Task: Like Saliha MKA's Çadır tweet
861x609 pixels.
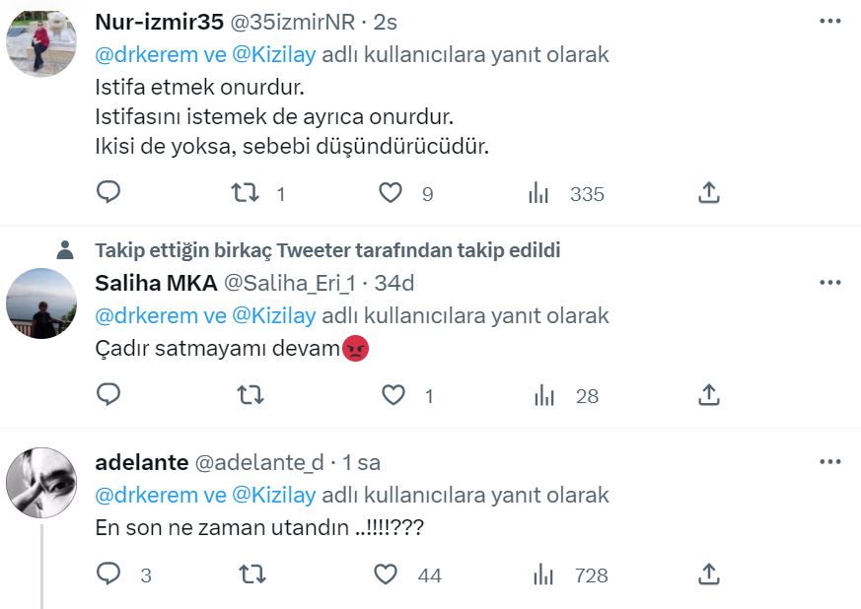Action: point(394,395)
